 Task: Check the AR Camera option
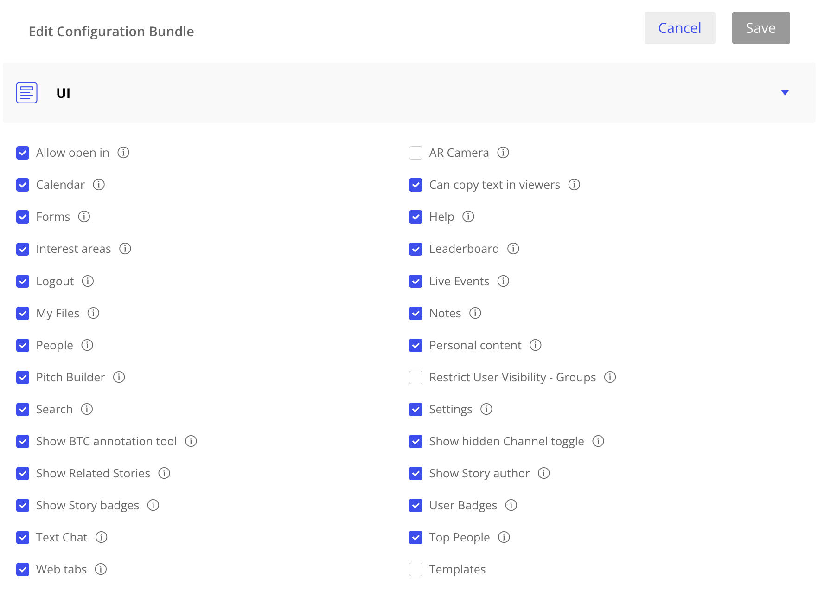[415, 153]
